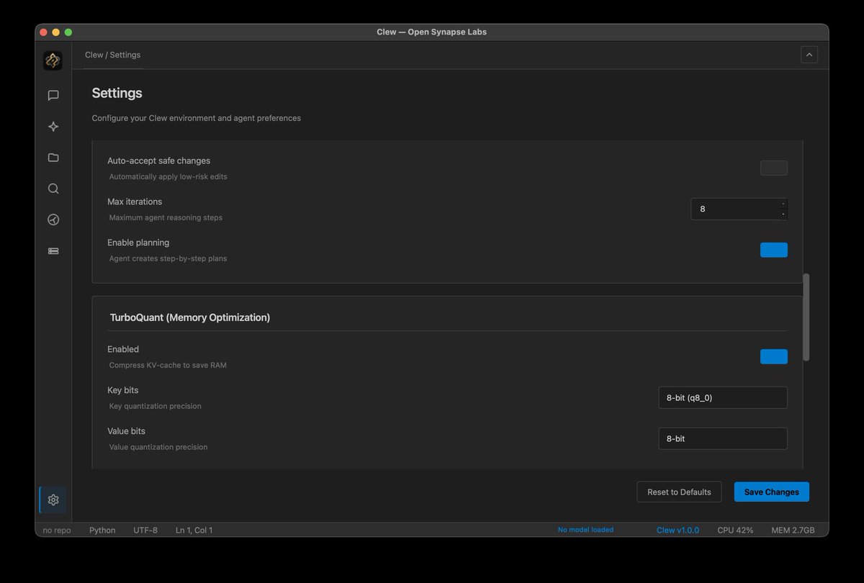Open the chat panel from the sidebar

click(53, 95)
